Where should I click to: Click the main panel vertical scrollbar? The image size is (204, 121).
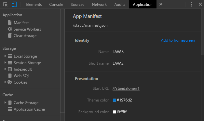pyautogui.click(x=203, y=32)
